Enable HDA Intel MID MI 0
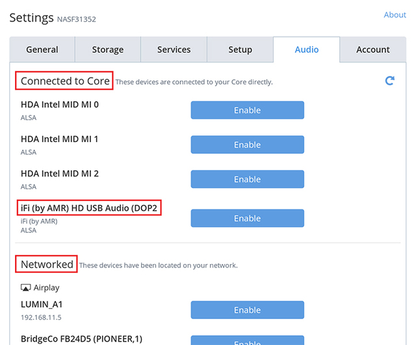This screenshot has height=345, width=416. pos(247,110)
